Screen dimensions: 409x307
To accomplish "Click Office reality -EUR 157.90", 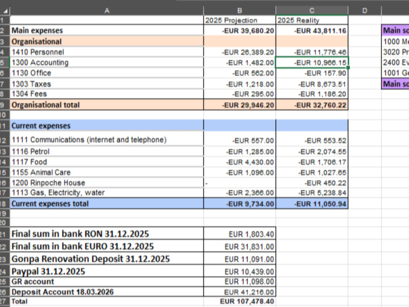I will coord(312,73).
